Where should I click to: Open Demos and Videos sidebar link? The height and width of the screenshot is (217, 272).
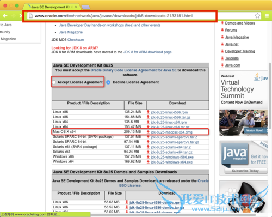[240, 23]
